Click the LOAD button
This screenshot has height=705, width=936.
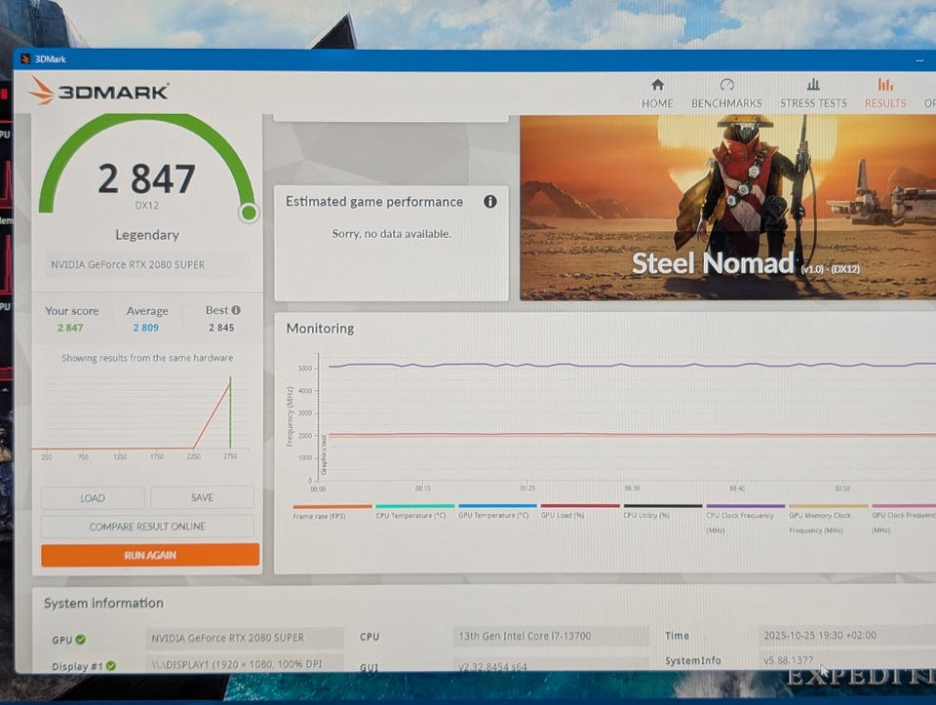(x=93, y=498)
